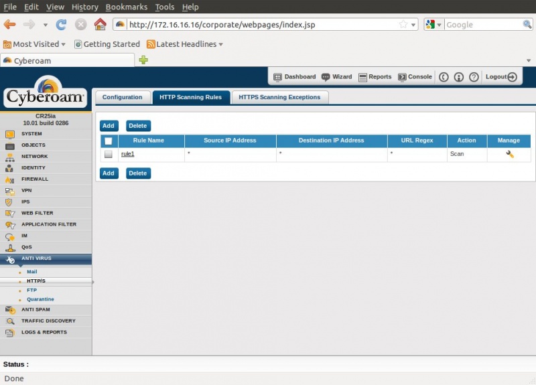Open help with the question mark icon
The image size is (536, 385).
tap(474, 77)
